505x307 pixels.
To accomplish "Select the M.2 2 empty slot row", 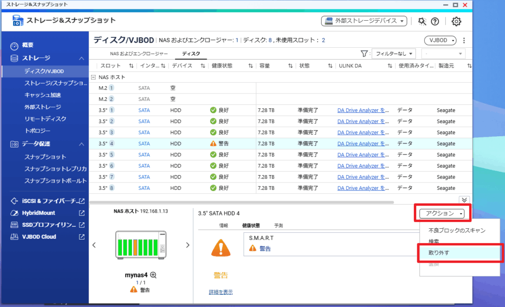I will coord(281,99).
